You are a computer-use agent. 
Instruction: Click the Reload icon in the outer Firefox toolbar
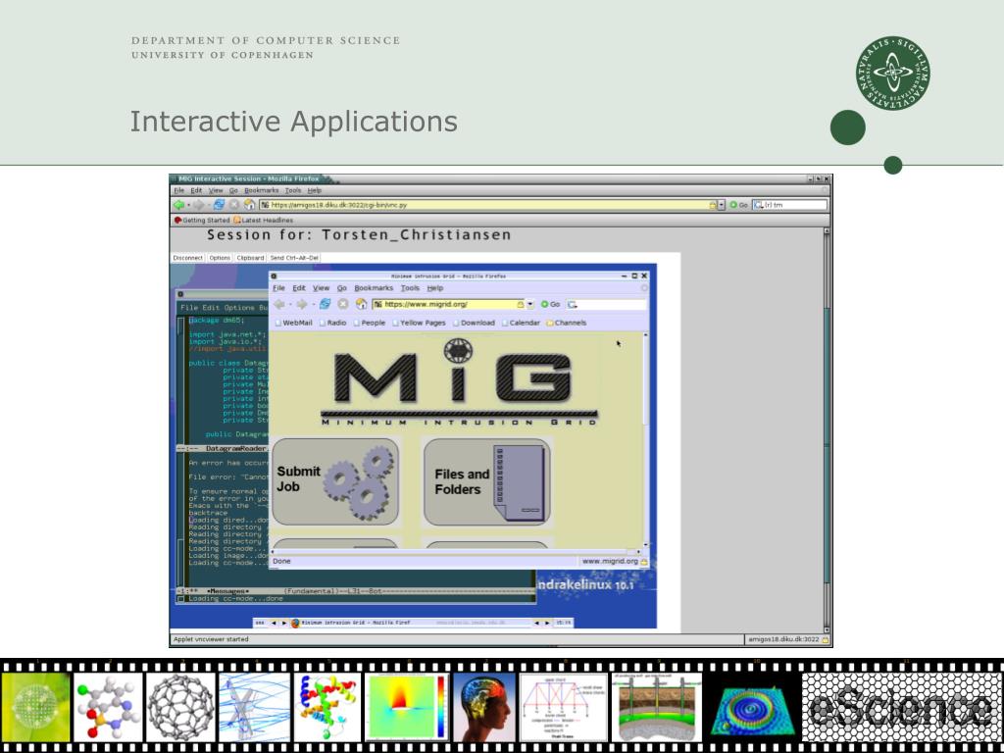point(219,205)
